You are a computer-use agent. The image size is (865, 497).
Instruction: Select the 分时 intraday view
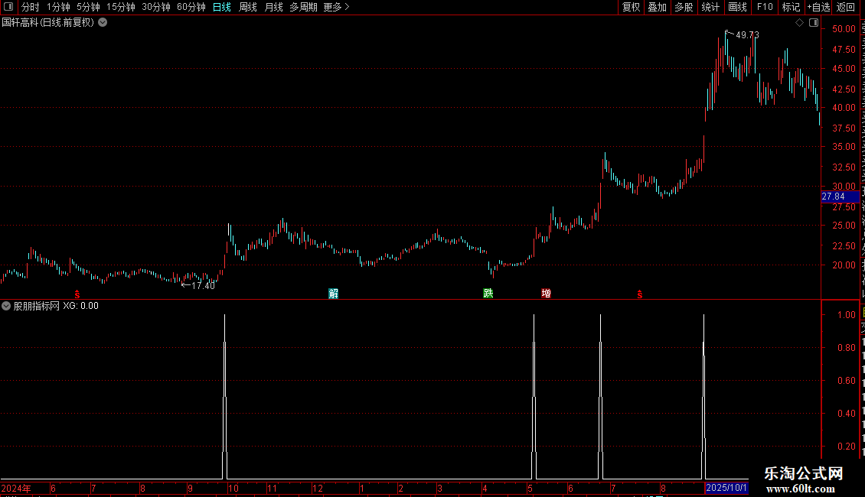[x=31, y=7]
